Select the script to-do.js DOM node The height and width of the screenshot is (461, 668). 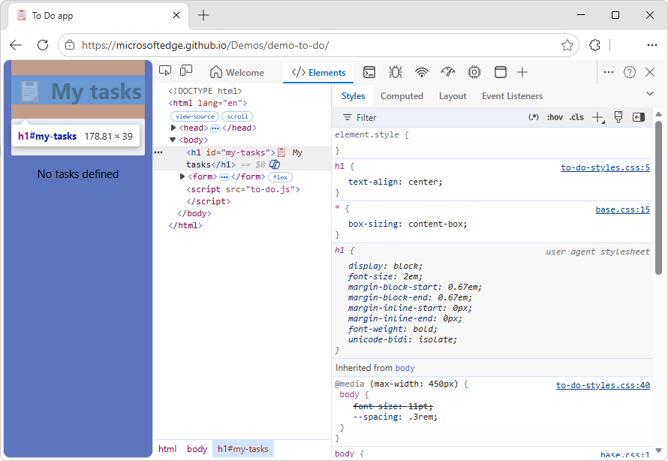(x=243, y=195)
